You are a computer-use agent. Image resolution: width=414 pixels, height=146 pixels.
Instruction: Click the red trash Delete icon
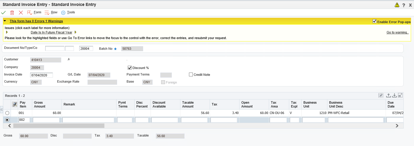[x=12, y=12]
